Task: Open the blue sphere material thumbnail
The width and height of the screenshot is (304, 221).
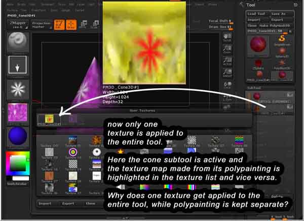Action: click(18, 136)
